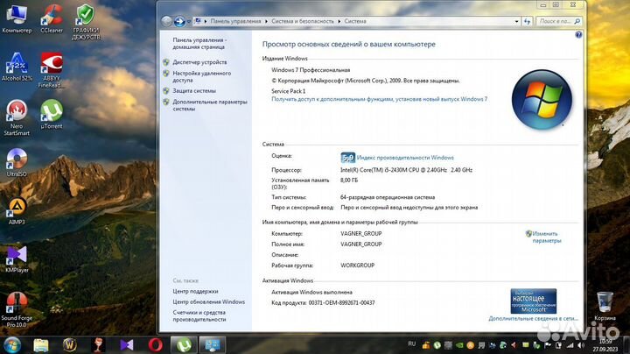Select the KMPlayer desktop icon

pyautogui.click(x=17, y=259)
